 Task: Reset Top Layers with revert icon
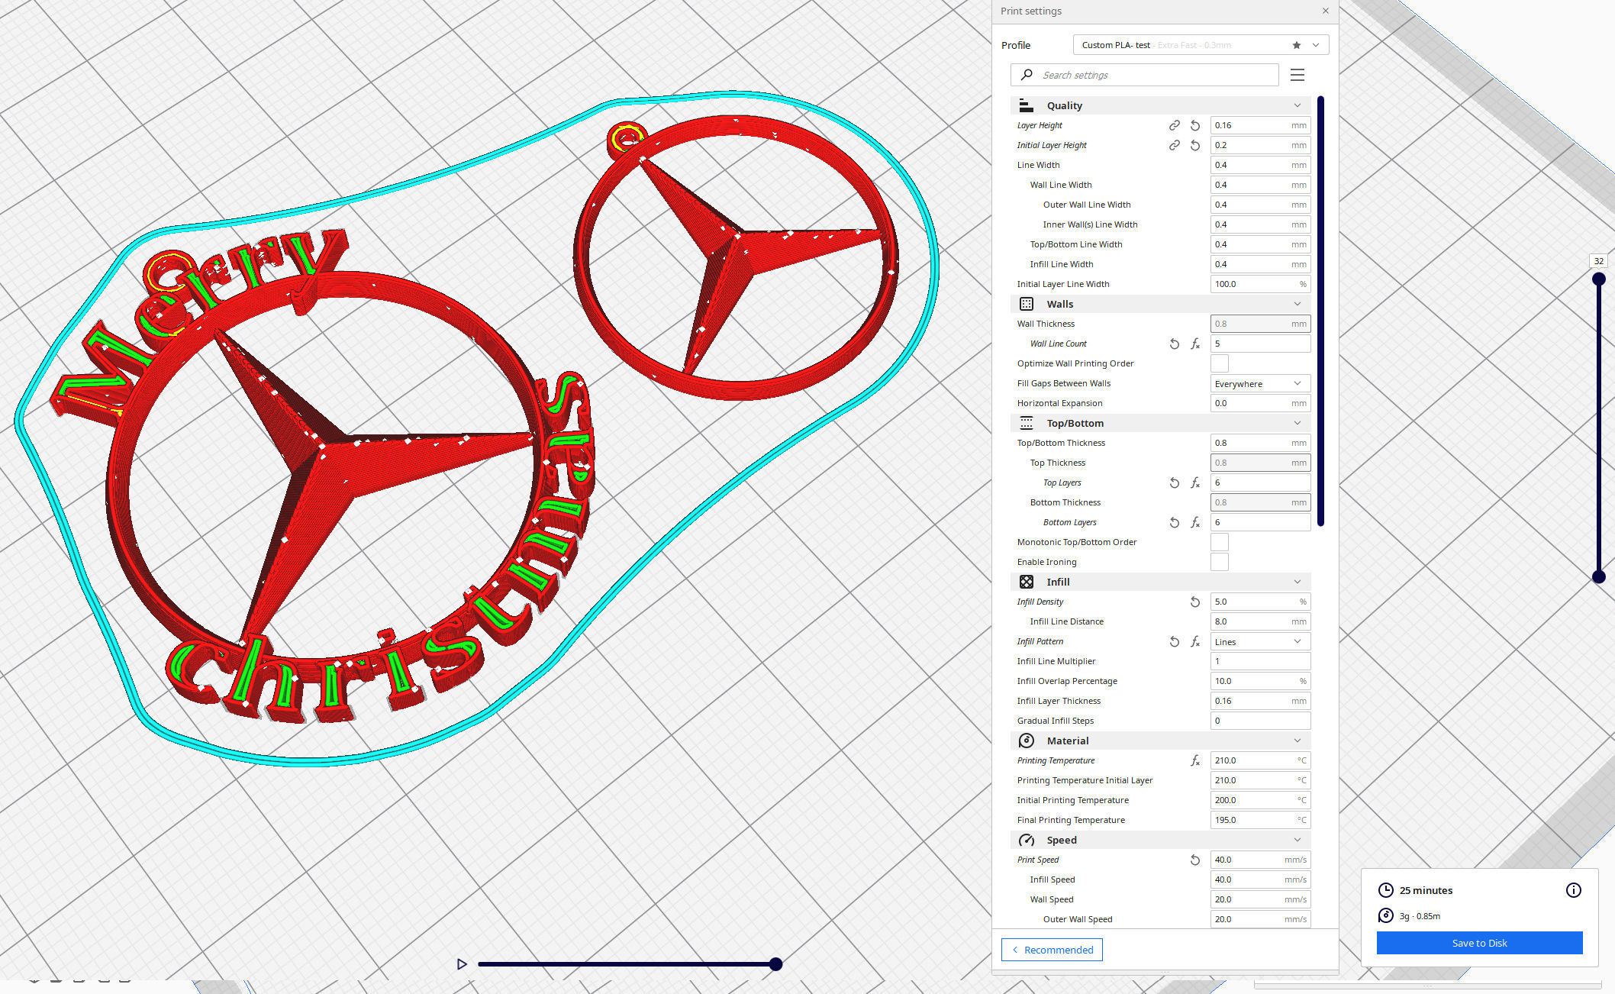pyautogui.click(x=1175, y=482)
